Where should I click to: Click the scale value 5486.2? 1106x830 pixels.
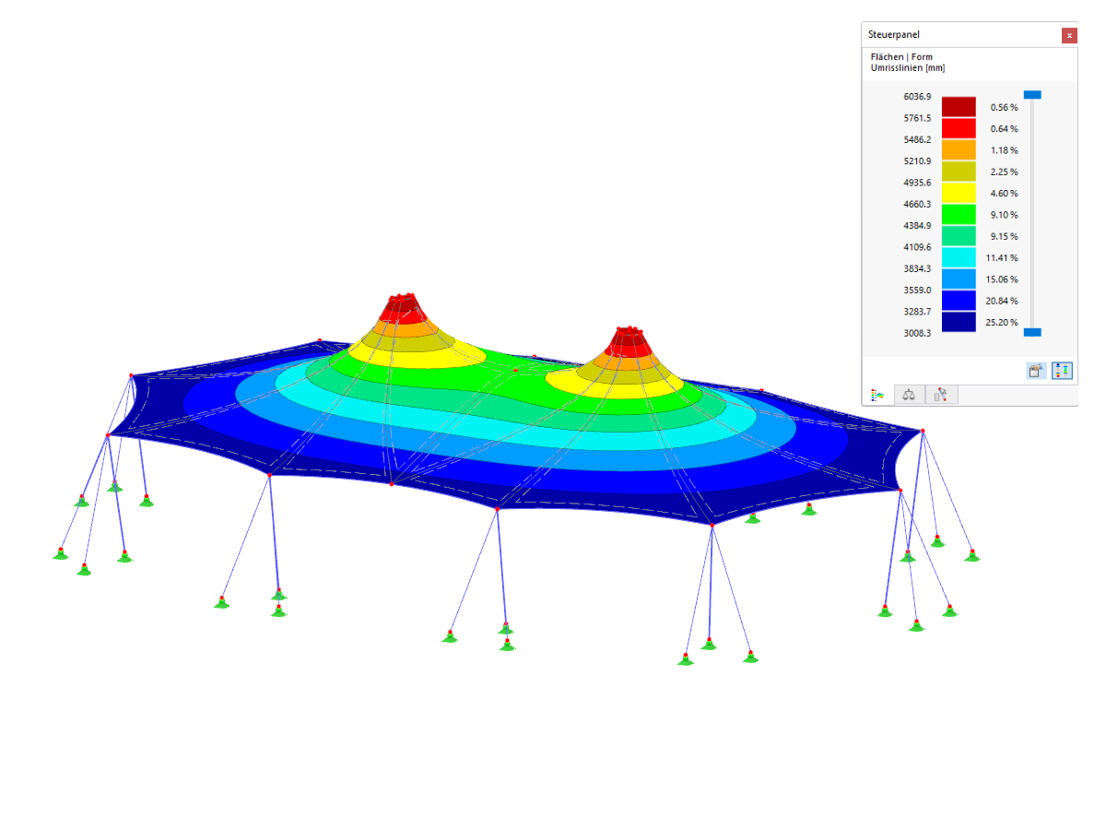click(x=917, y=139)
